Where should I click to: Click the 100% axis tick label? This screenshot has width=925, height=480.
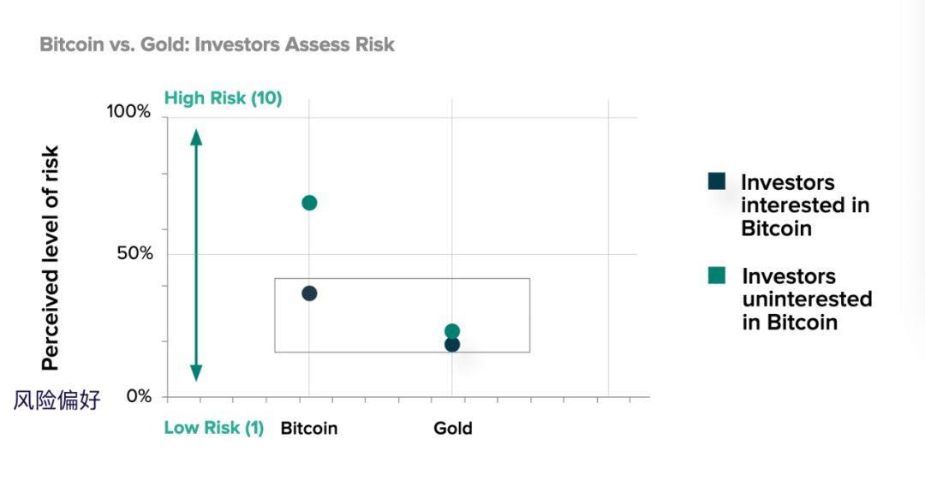coord(128,111)
